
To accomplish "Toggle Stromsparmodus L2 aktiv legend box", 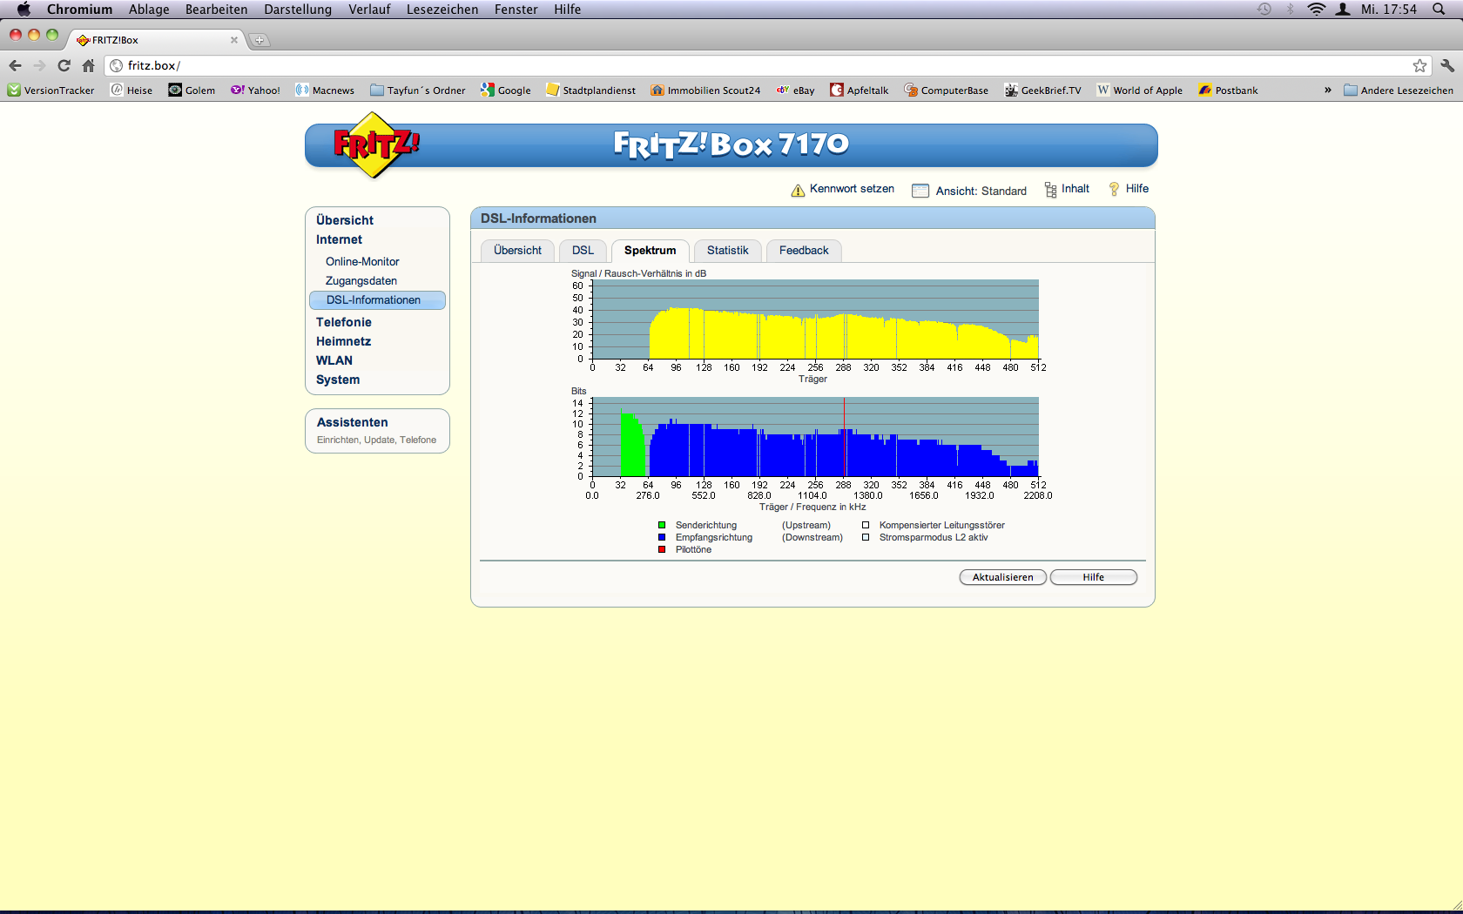I will [866, 537].
